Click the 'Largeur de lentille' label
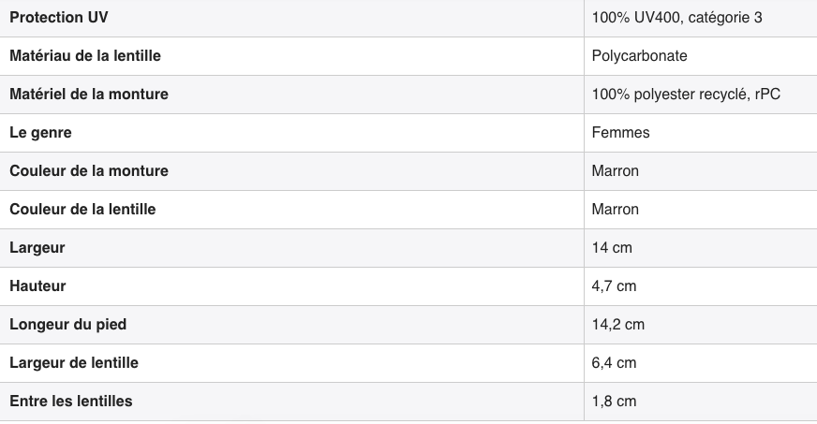 (74, 363)
